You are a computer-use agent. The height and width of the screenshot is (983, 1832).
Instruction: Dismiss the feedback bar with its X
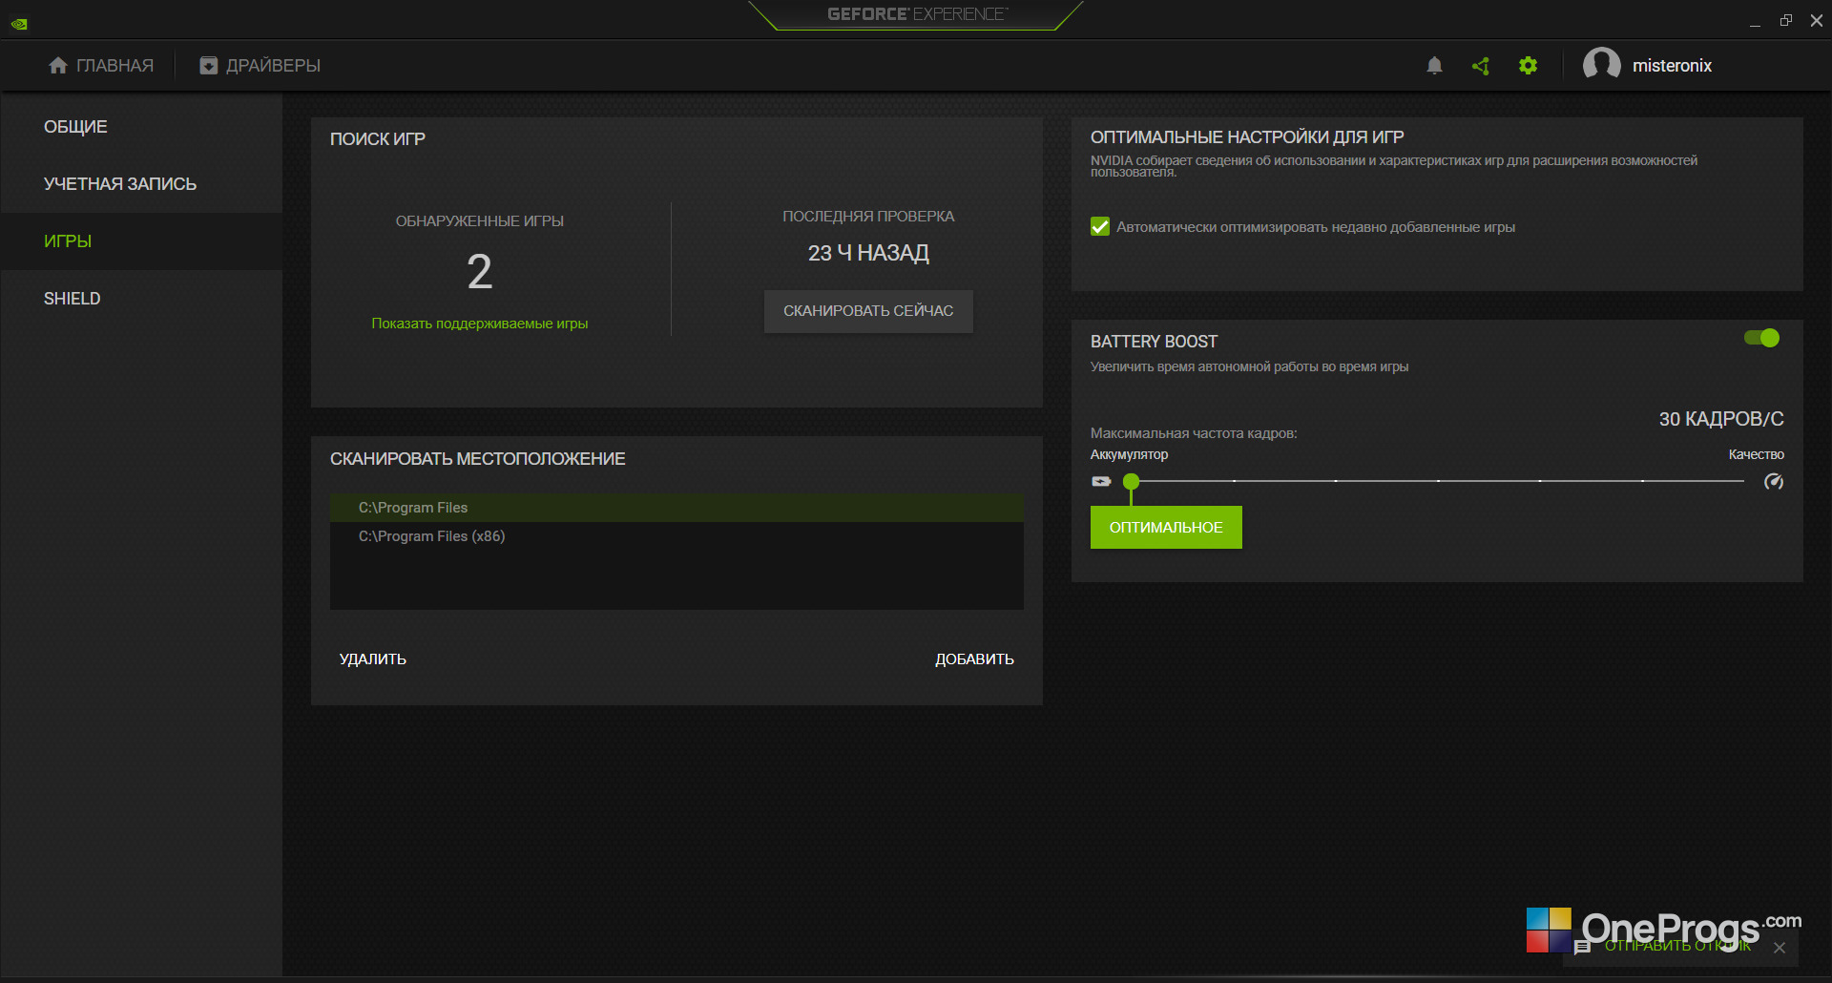point(1780,948)
